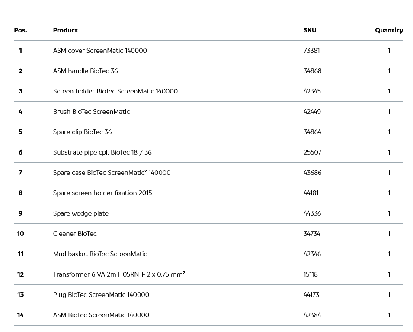Image resolution: width=413 pixels, height=332 pixels.
Task: Select ASM cover ScreenMatic 140000 product
Action: 100,51
